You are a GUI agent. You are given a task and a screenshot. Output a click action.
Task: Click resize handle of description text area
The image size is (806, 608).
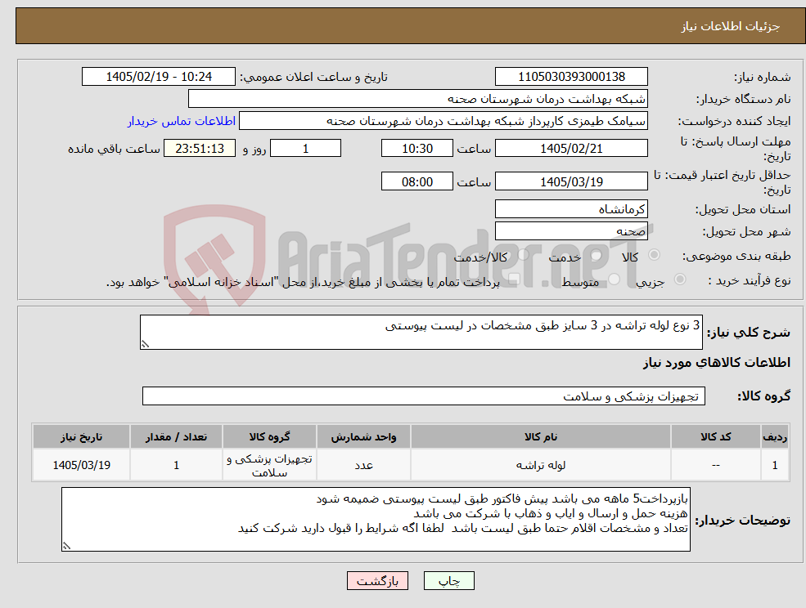[145, 345]
